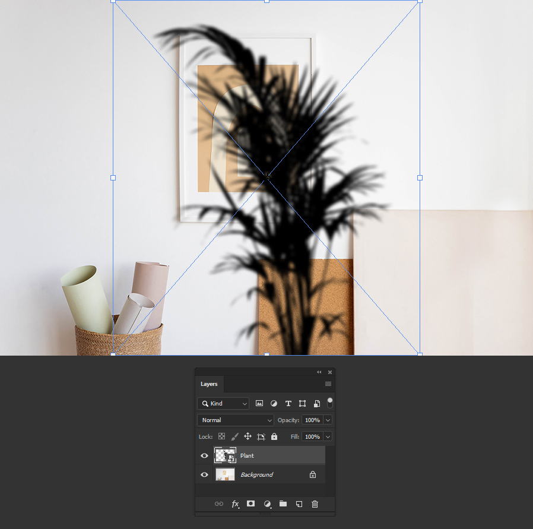
Task: Close the Layers panel
Action: click(x=330, y=372)
